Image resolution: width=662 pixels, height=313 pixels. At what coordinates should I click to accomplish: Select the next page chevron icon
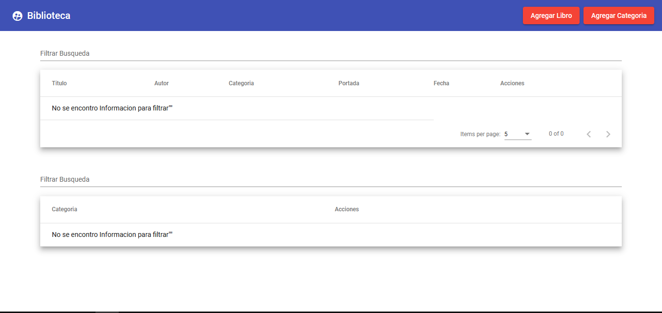point(608,134)
